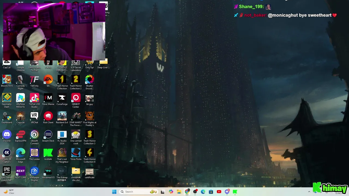Select the Copycat game icon

coord(20,118)
